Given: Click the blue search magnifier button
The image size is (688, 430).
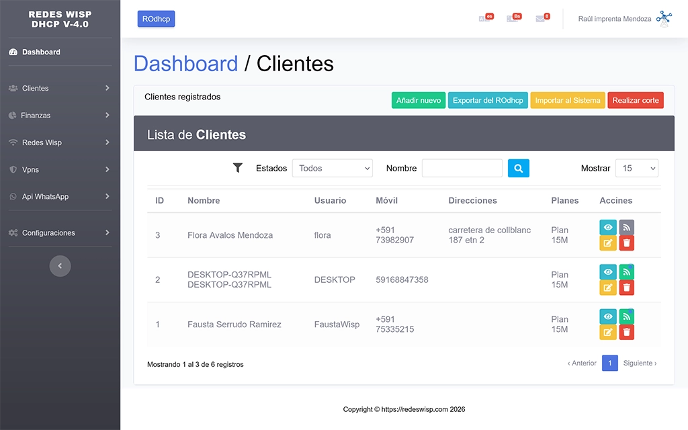Looking at the screenshot, I should pyautogui.click(x=518, y=168).
